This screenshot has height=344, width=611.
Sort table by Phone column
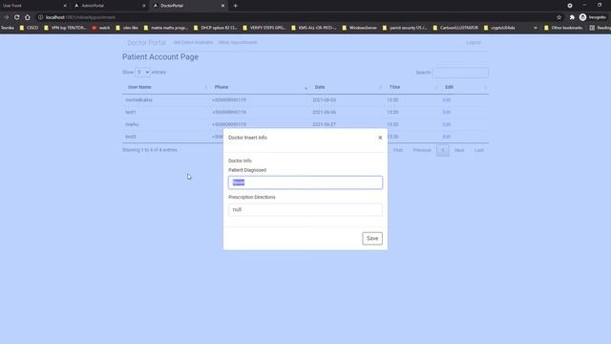[260, 87]
